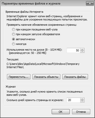Open the "Переместить..." folder dialog
Viewport: 95px width, 118px height.
[x=19, y=77]
